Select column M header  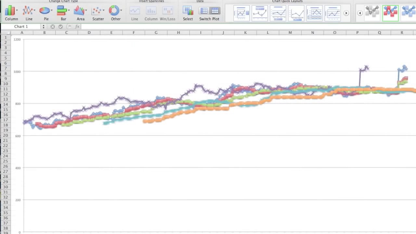pos(290,32)
